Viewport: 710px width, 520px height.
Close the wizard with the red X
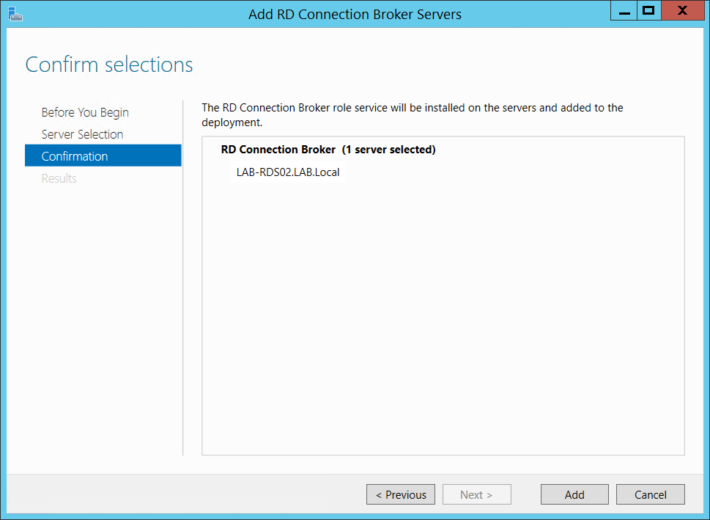pyautogui.click(x=681, y=12)
